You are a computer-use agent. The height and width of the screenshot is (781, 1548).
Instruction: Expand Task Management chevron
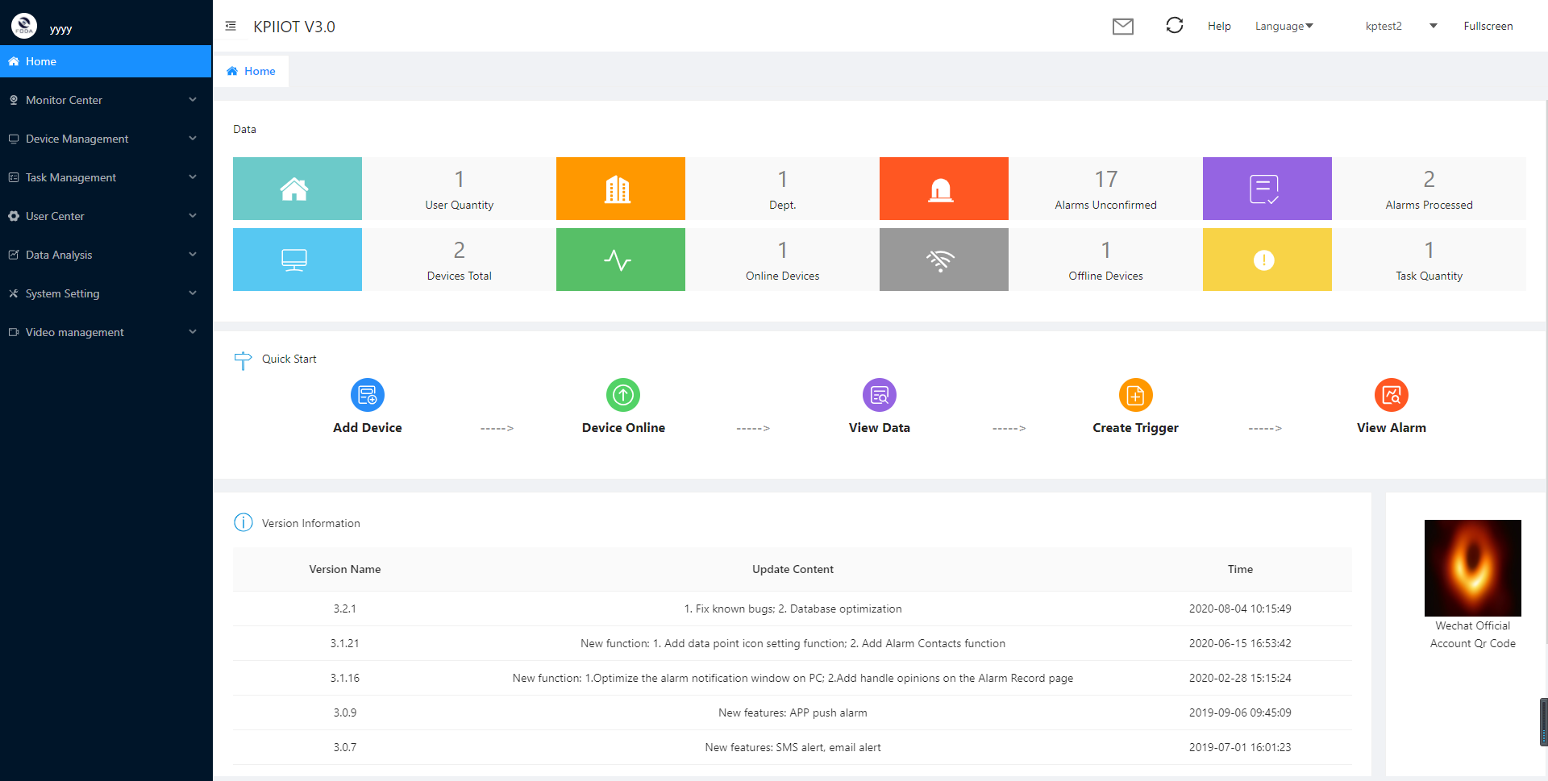193,177
